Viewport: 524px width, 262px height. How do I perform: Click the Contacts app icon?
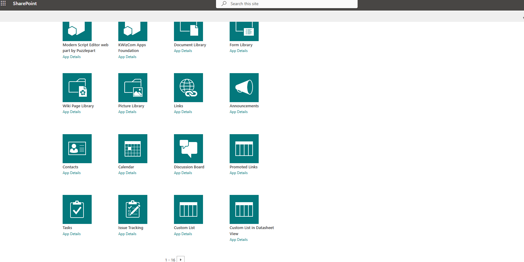pos(77,149)
